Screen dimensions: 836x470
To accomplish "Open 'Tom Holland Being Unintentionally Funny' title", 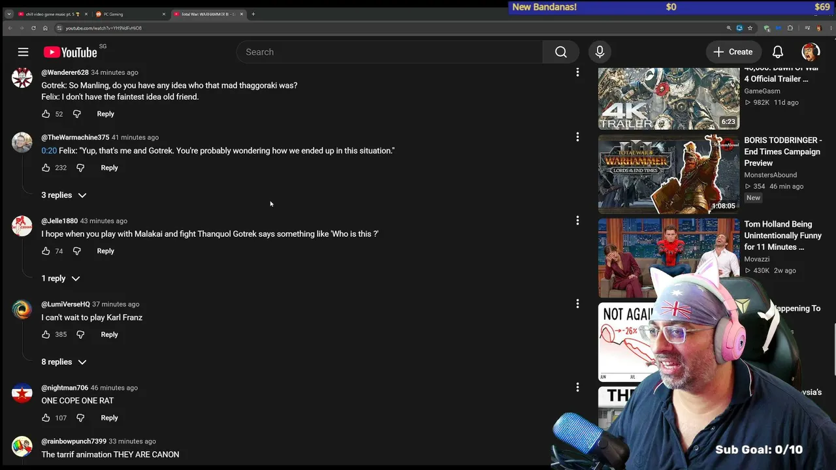I will tap(782, 236).
